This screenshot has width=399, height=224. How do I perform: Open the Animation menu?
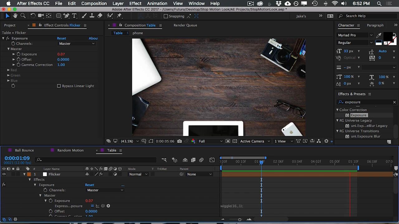(157, 3)
